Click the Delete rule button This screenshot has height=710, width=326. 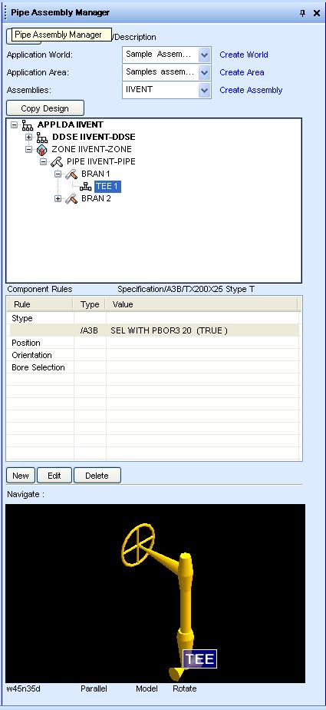pyautogui.click(x=97, y=476)
